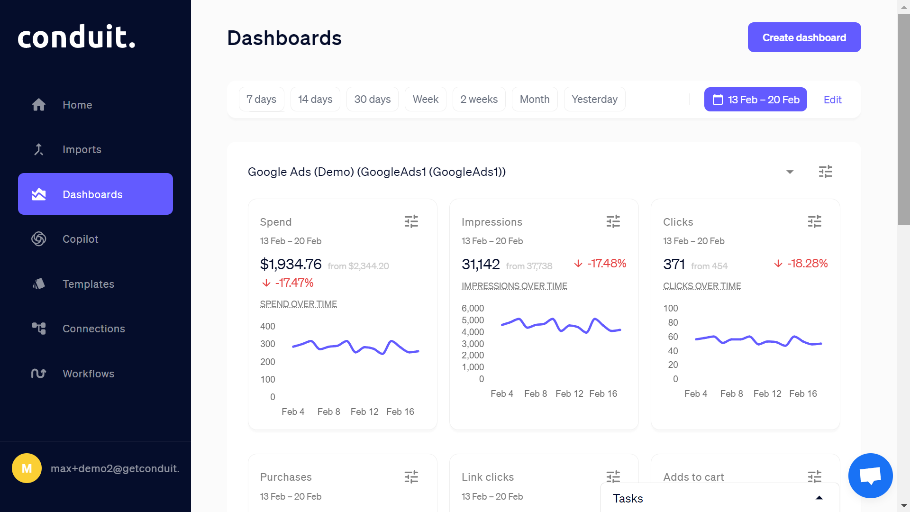Click the Impressions card filter icon
This screenshot has width=910, height=512.
pyautogui.click(x=613, y=221)
